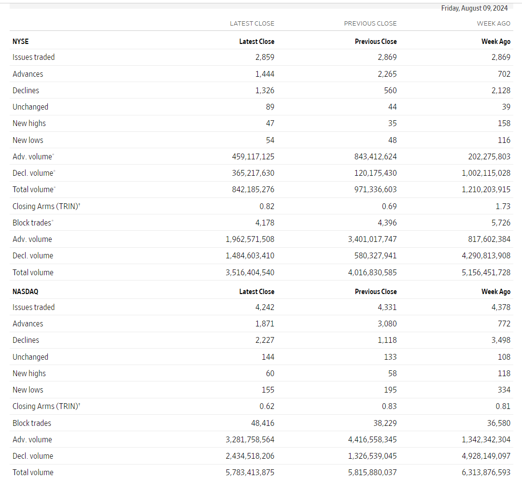This screenshot has width=522, height=479.
Task: Click NYSE Unchanged row label
Action: coord(30,107)
